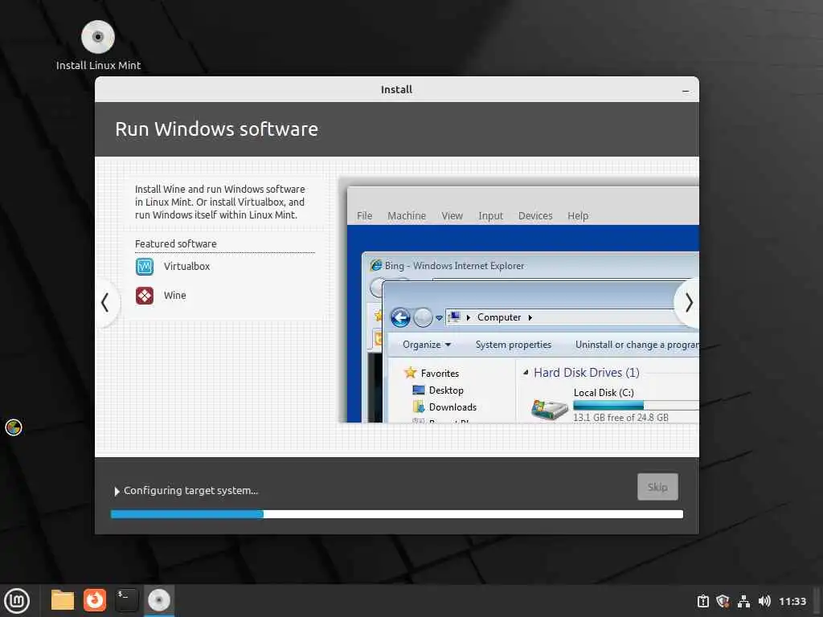Click Favorites star in the screenshot image
823x617 pixels.
click(411, 373)
